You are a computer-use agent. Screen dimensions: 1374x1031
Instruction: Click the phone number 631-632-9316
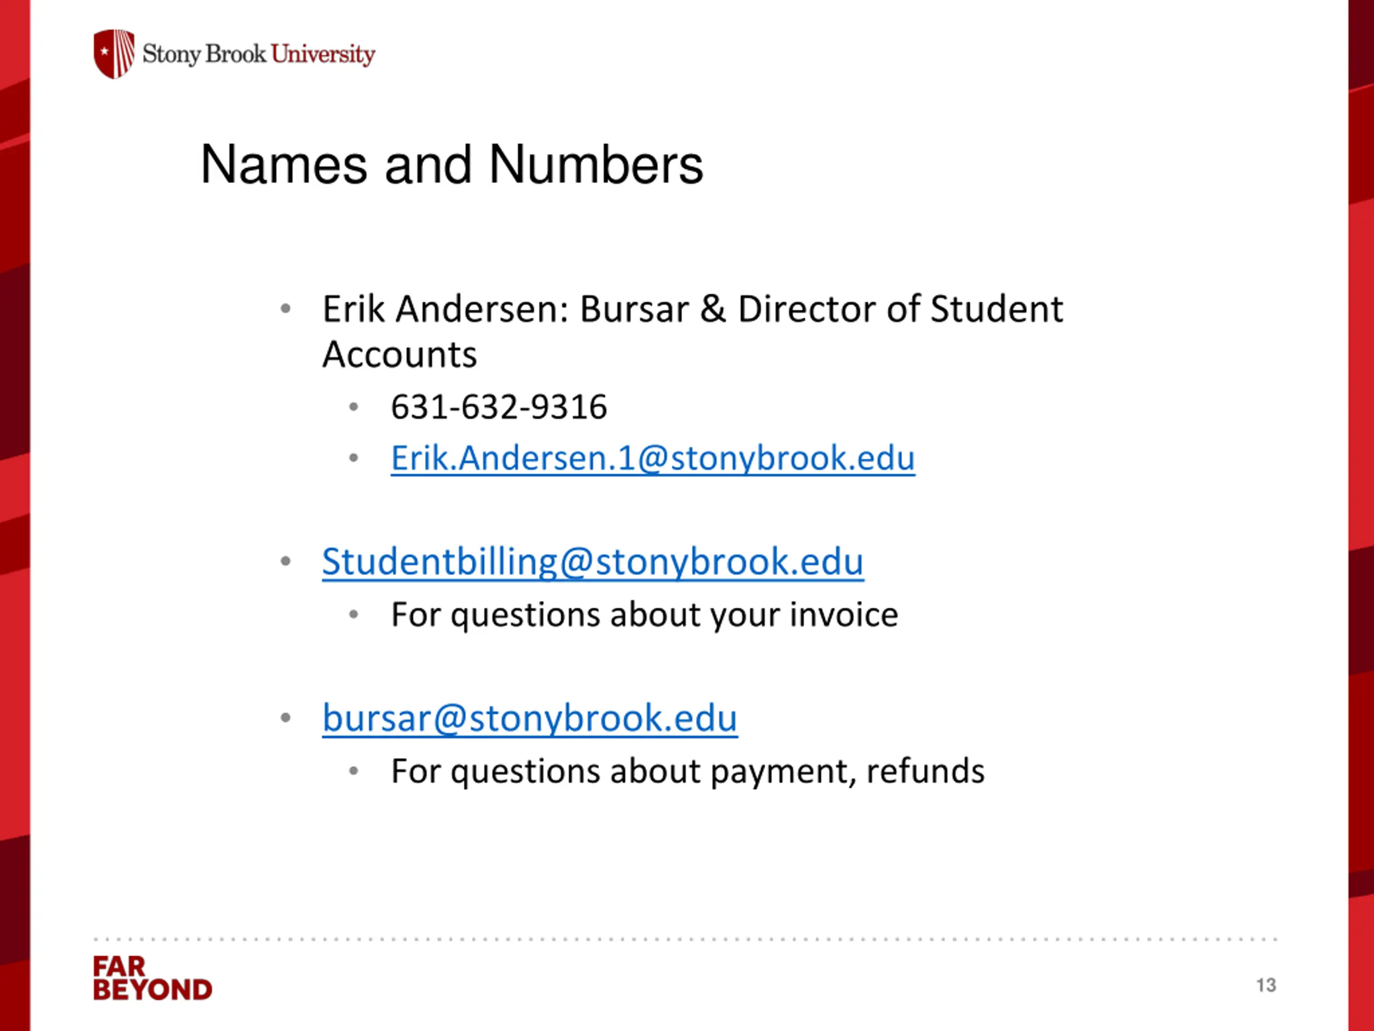[x=499, y=408]
